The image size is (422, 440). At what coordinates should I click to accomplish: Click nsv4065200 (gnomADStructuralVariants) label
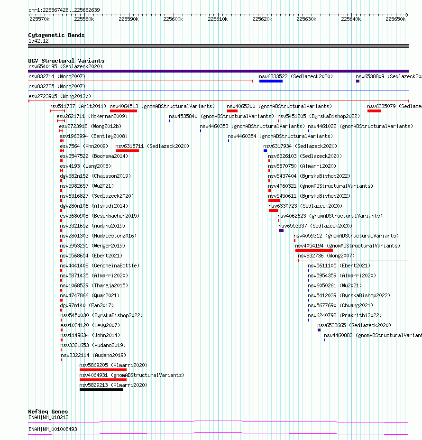click(x=279, y=106)
